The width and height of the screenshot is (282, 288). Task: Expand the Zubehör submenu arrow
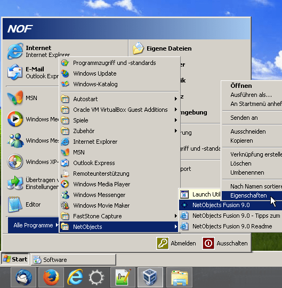click(176, 131)
